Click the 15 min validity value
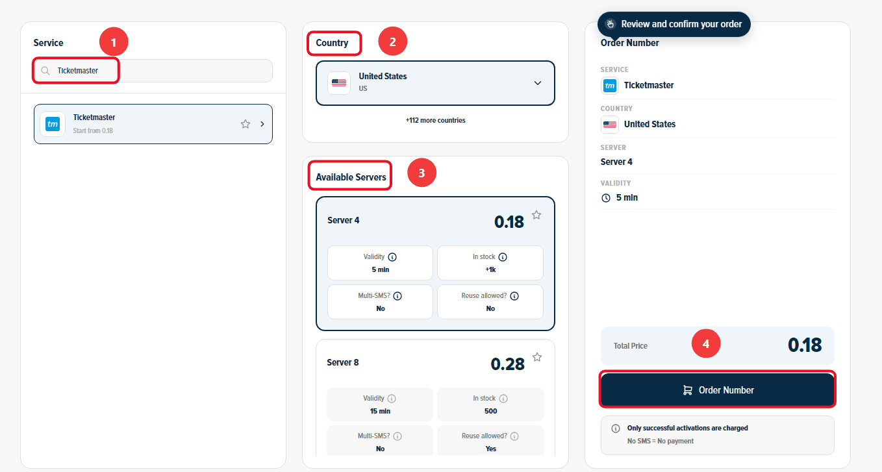Image resolution: width=882 pixels, height=472 pixels. [x=380, y=411]
